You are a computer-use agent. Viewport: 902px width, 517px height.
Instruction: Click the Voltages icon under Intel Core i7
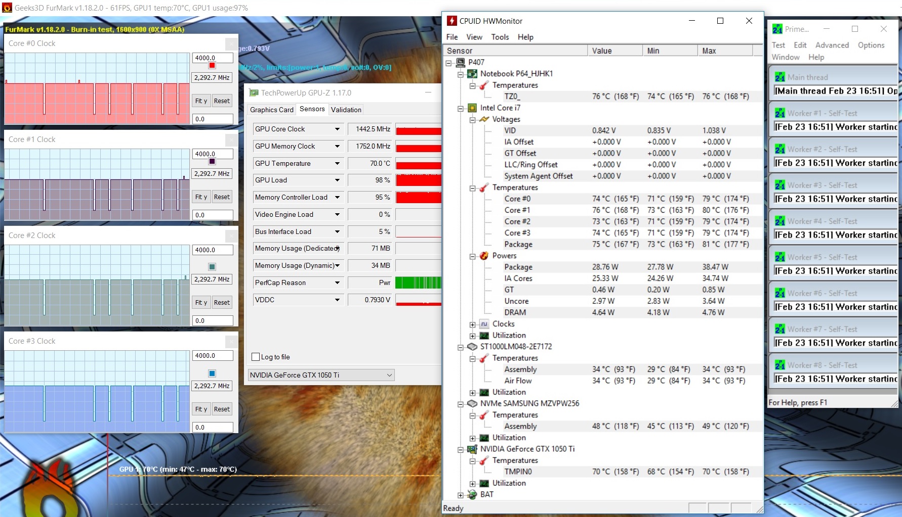coord(484,119)
